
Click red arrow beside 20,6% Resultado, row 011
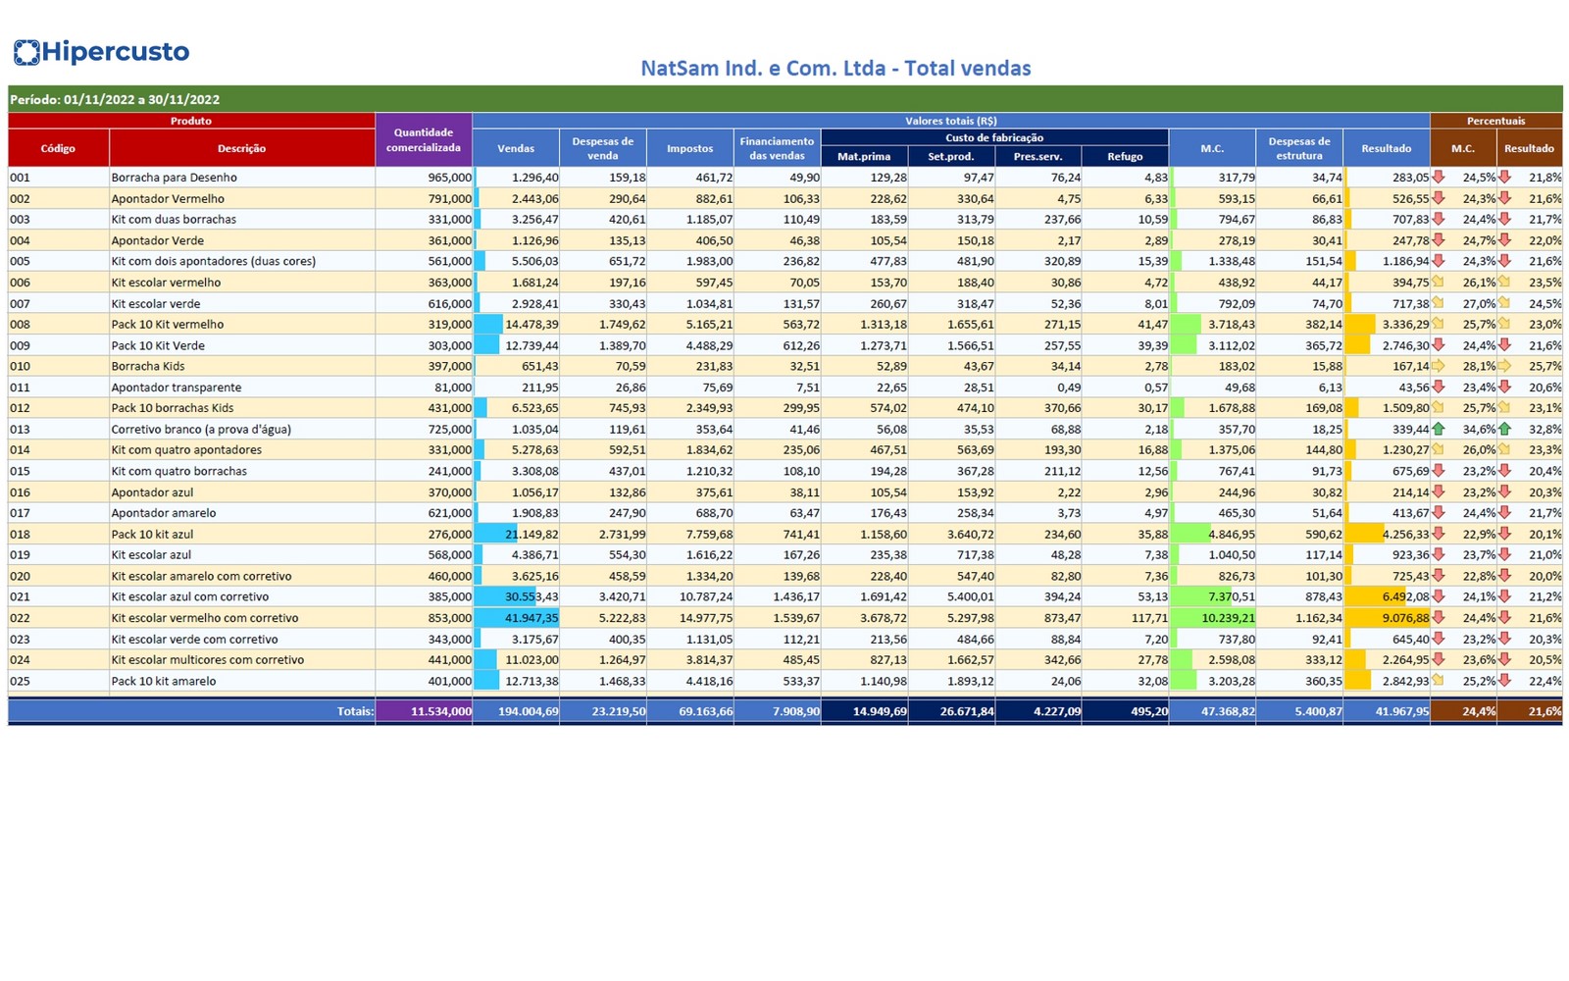point(1504,387)
